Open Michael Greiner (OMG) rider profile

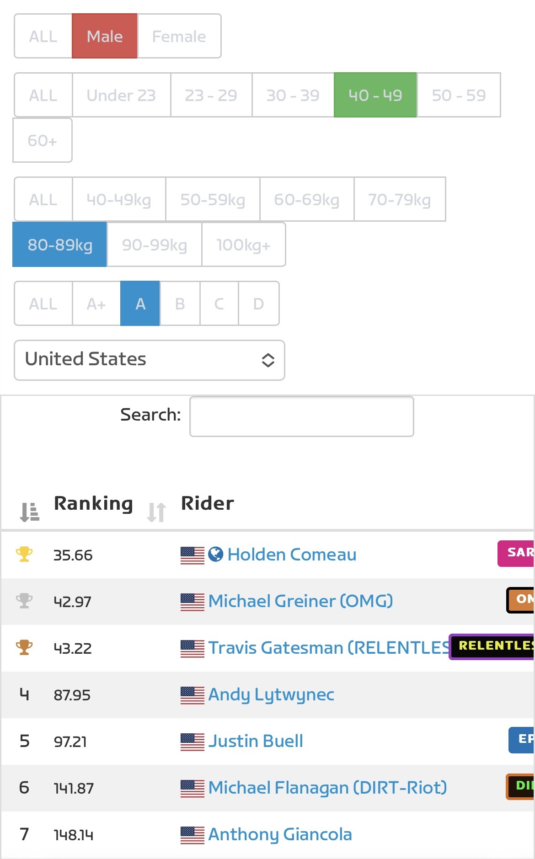tap(300, 601)
